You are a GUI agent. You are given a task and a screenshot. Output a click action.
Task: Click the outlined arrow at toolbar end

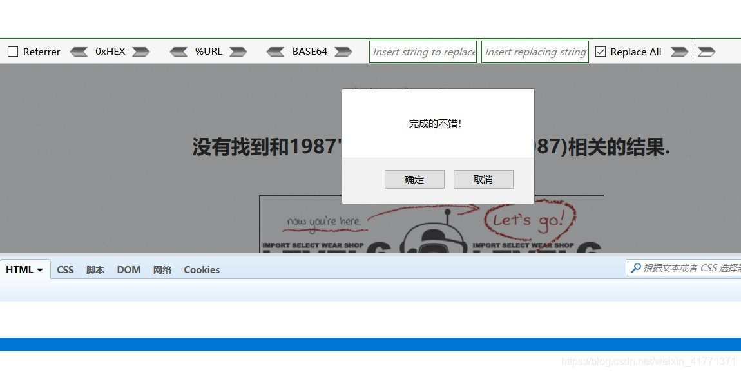click(x=706, y=52)
